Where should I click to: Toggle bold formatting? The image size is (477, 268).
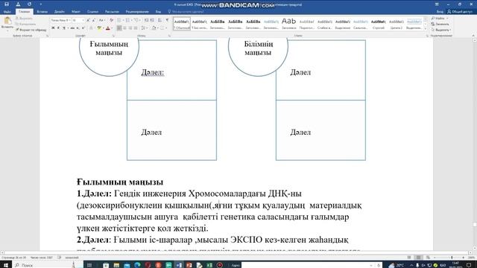click(x=53, y=28)
